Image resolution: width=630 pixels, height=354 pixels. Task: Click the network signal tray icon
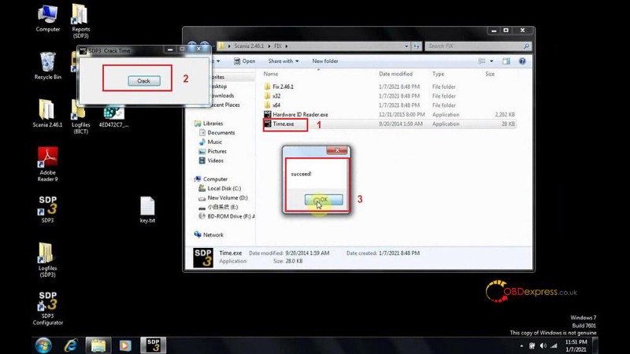point(554,345)
